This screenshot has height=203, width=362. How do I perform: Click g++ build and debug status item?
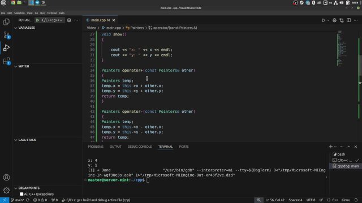coord(96,200)
